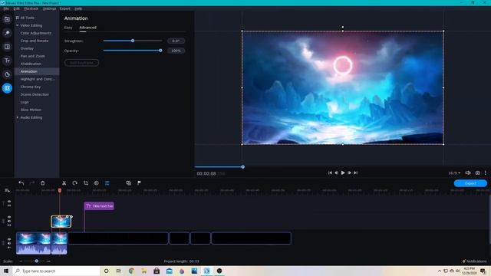491x276 pixels.
Task: Open the File menu
Action: 6,8
